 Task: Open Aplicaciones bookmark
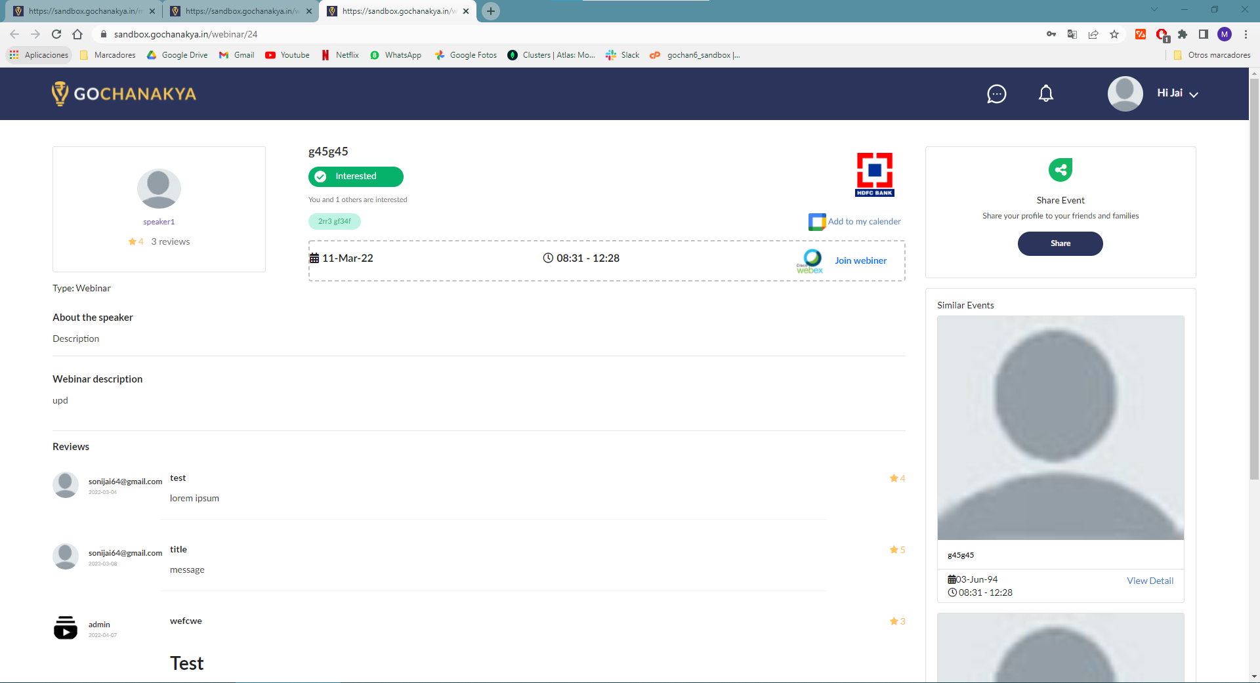[39, 55]
